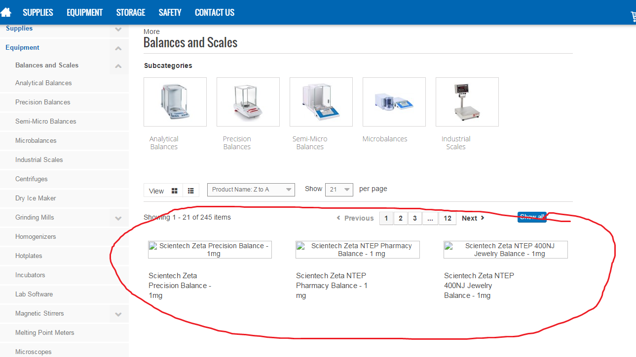This screenshot has height=357, width=636.
Task: Switch to grid view icon
Action: tap(174, 191)
